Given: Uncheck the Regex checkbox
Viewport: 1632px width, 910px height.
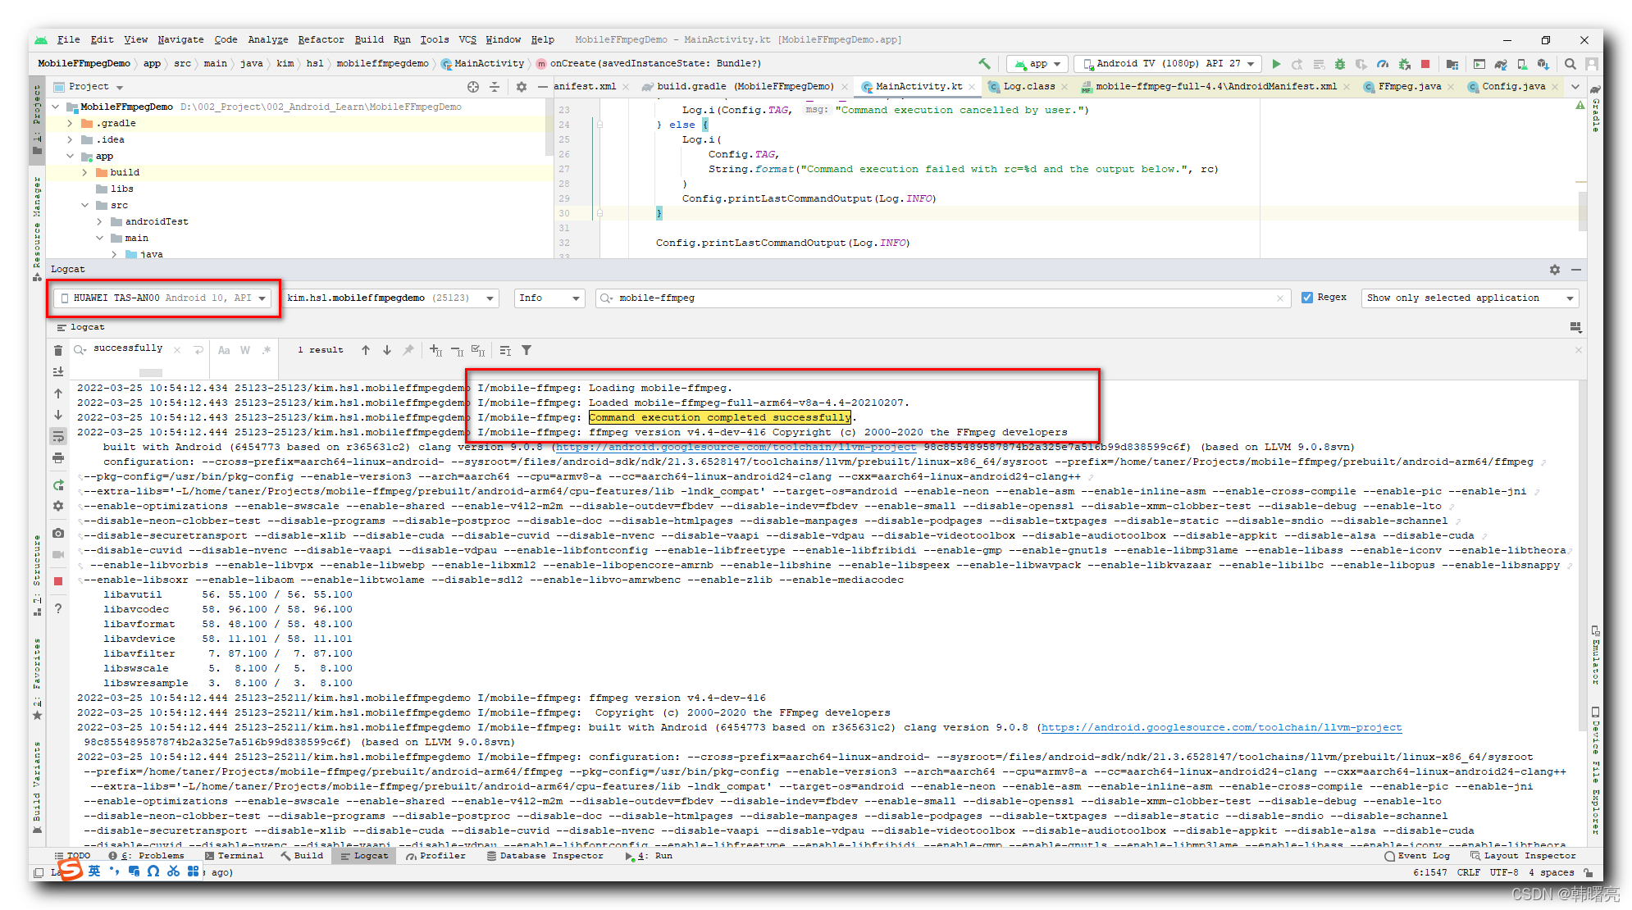Looking at the screenshot, I should coord(1307,298).
